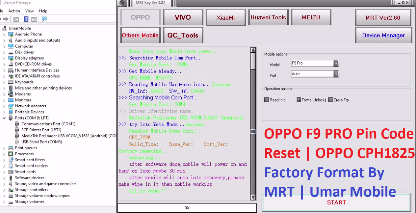
Task: Enable the Read Info checkbox
Action: (267, 100)
